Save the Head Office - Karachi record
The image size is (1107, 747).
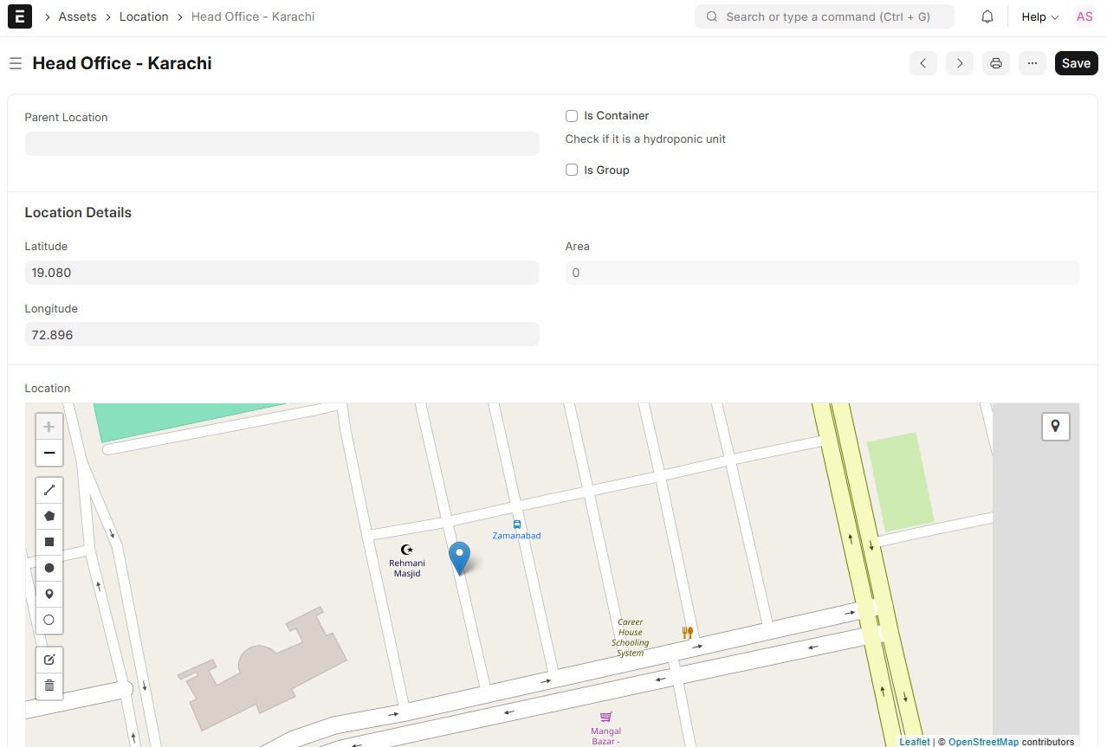point(1076,62)
